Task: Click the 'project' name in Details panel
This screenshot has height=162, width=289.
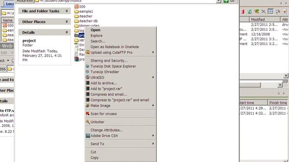Action: 29,40
